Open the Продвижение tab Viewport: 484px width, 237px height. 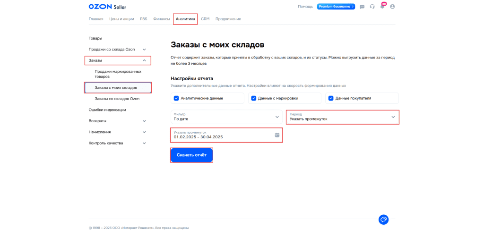(228, 19)
